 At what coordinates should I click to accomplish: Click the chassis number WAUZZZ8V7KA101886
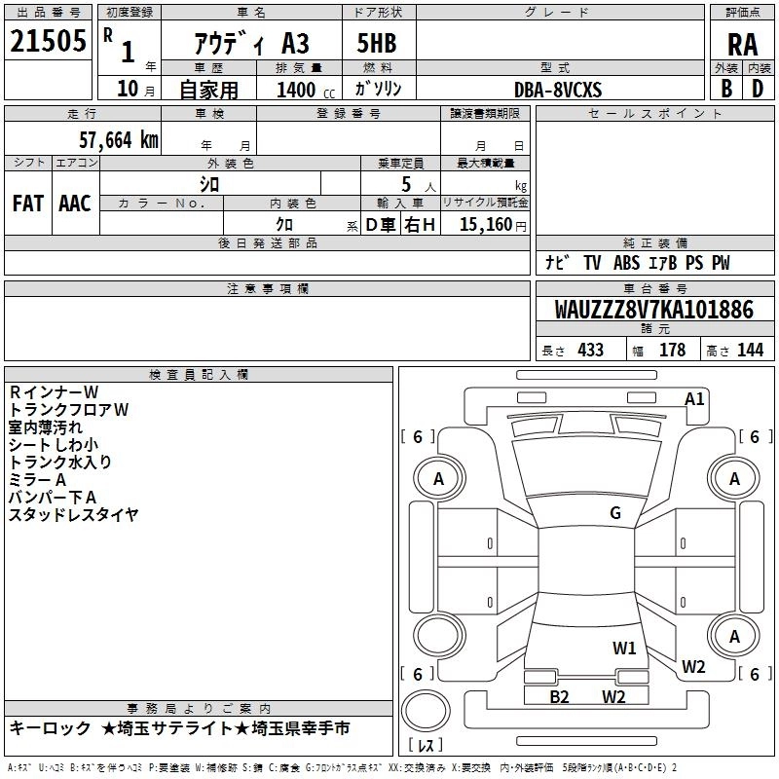tap(654, 309)
